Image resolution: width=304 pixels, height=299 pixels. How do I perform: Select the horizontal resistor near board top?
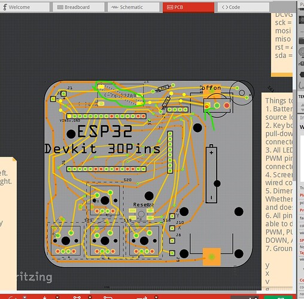coord(163,88)
